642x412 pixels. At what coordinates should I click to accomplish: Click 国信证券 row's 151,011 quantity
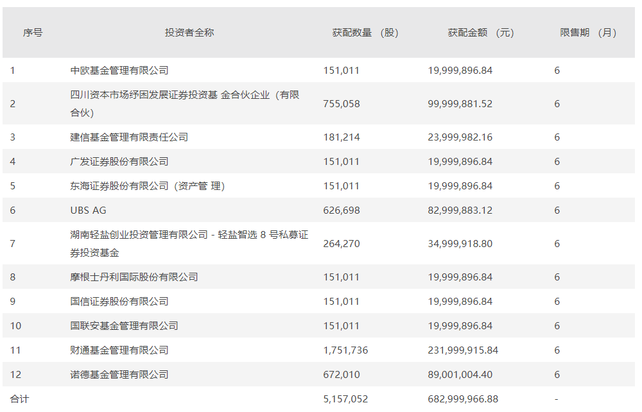point(342,302)
